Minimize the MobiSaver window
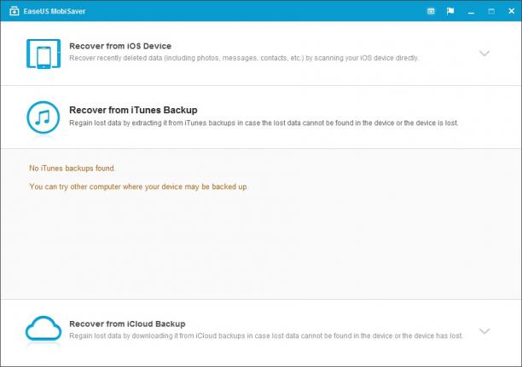The image size is (522, 367). tap(471, 12)
